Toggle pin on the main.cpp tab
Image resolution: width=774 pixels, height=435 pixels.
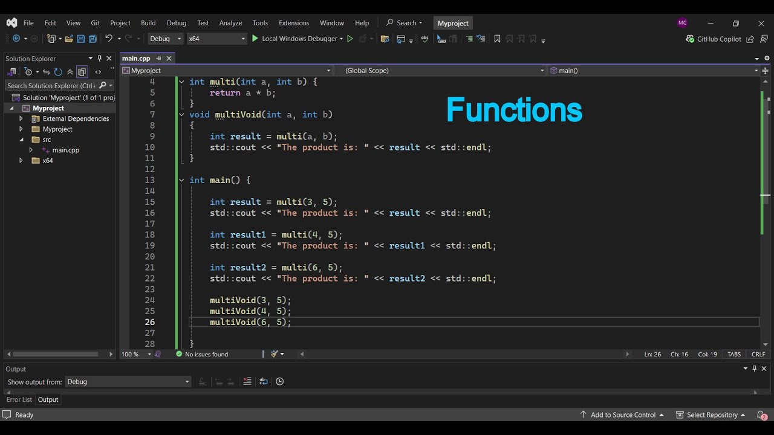tap(158, 59)
